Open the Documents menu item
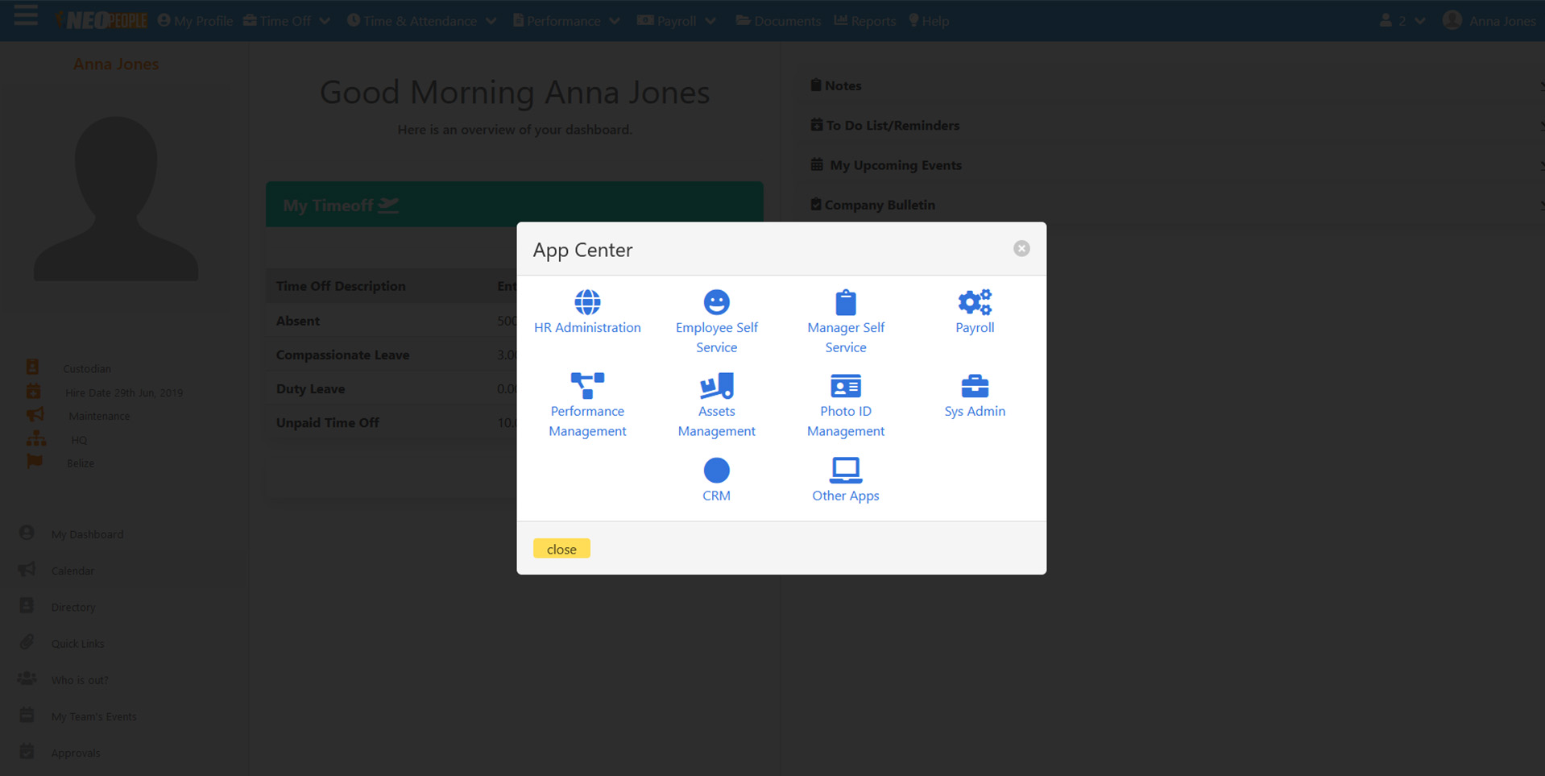The width and height of the screenshot is (1545, 776). [778, 21]
